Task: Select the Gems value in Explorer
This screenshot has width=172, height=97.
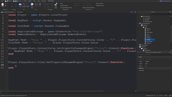Action: (147, 34)
